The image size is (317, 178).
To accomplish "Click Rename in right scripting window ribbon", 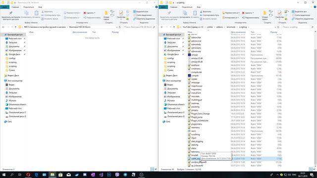I will [x=250, y=18].
